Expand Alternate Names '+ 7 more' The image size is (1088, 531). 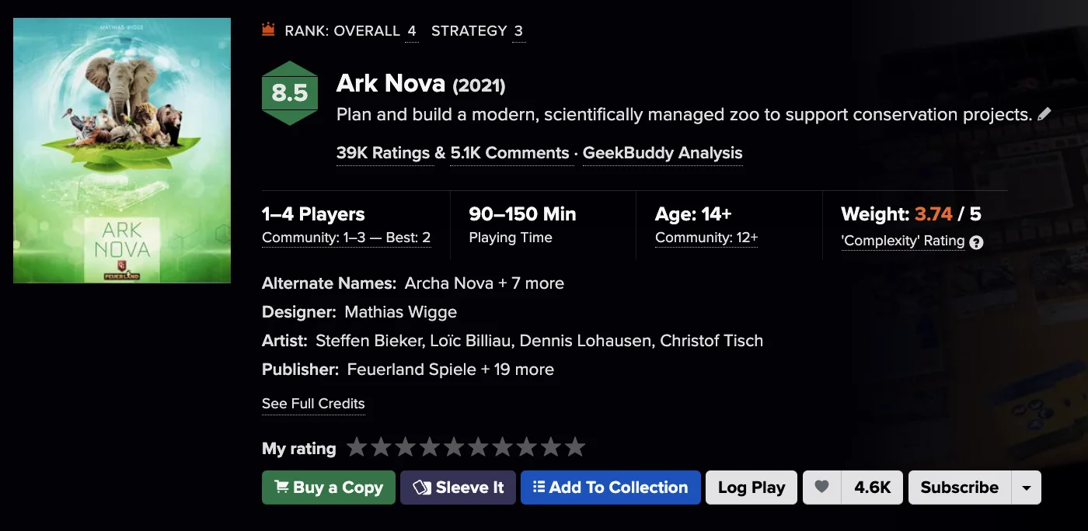(x=532, y=283)
